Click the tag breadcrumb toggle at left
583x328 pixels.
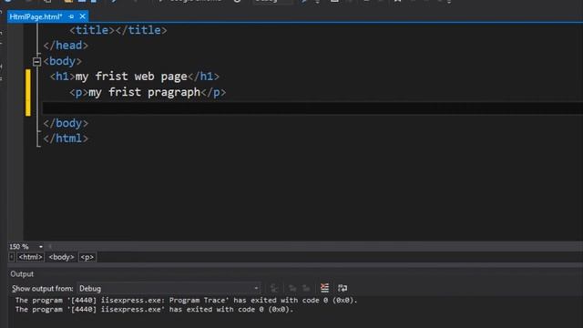click(12, 257)
